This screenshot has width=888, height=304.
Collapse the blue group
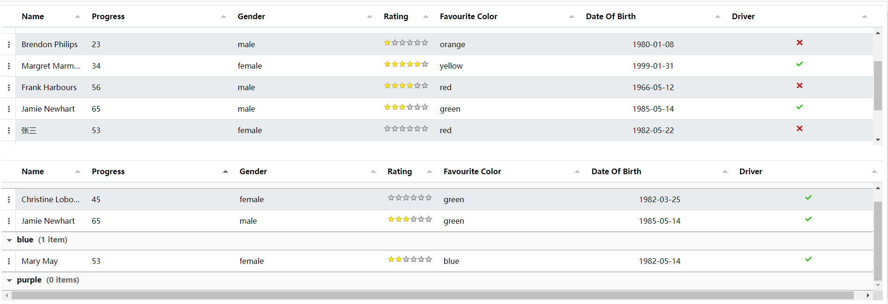click(x=9, y=240)
